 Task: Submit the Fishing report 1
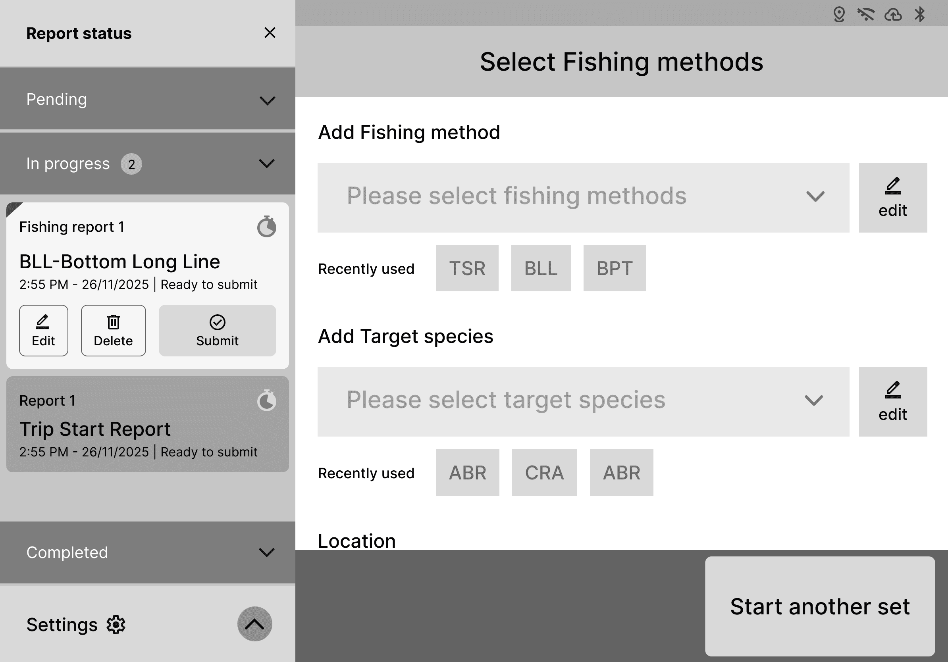217,330
